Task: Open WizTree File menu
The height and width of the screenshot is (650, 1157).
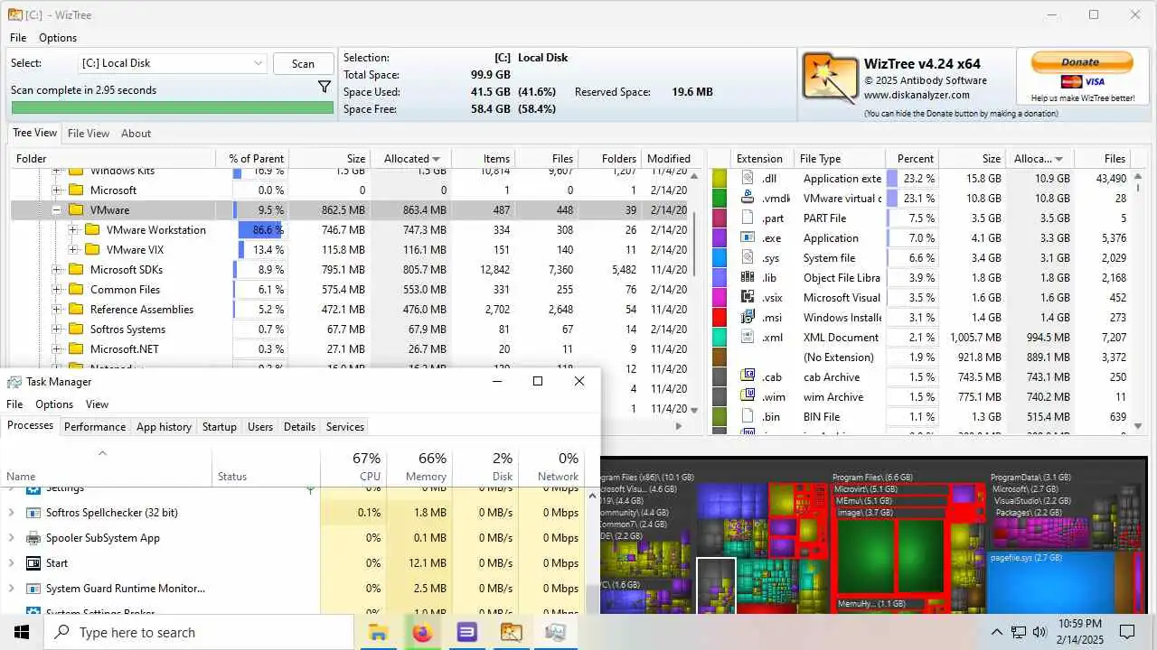Action: (18, 38)
